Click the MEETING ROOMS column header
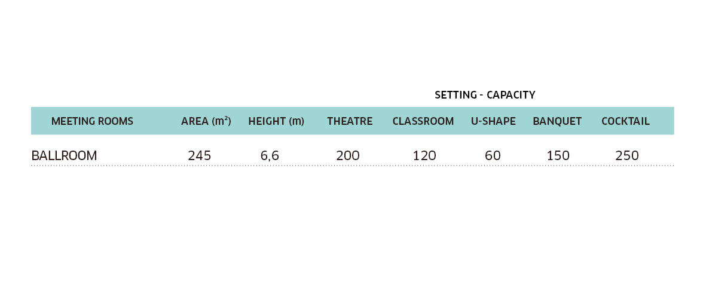The height and width of the screenshot is (282, 706). tap(92, 121)
